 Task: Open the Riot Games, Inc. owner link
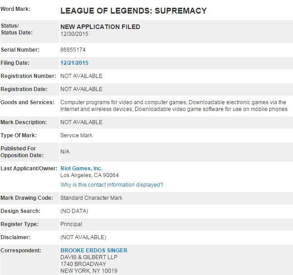[x=82, y=169]
